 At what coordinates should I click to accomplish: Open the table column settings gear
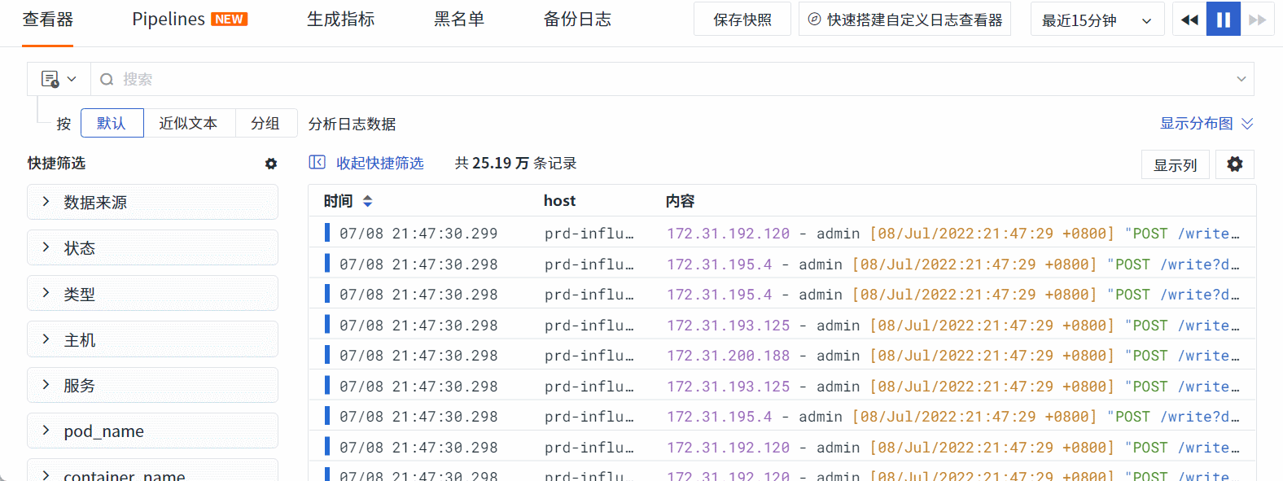pos(1234,164)
